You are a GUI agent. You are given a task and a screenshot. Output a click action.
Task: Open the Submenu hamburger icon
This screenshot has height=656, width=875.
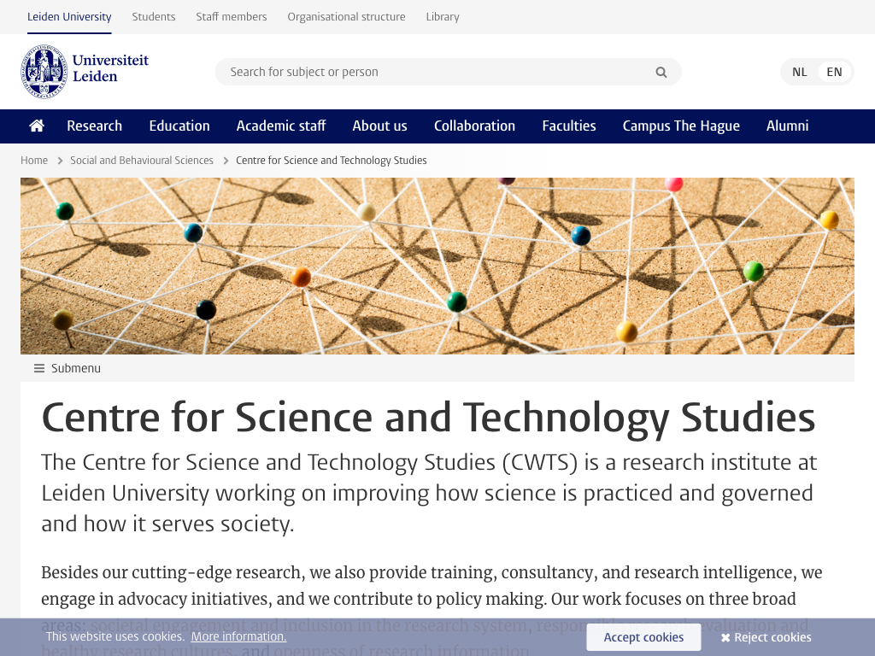point(39,368)
